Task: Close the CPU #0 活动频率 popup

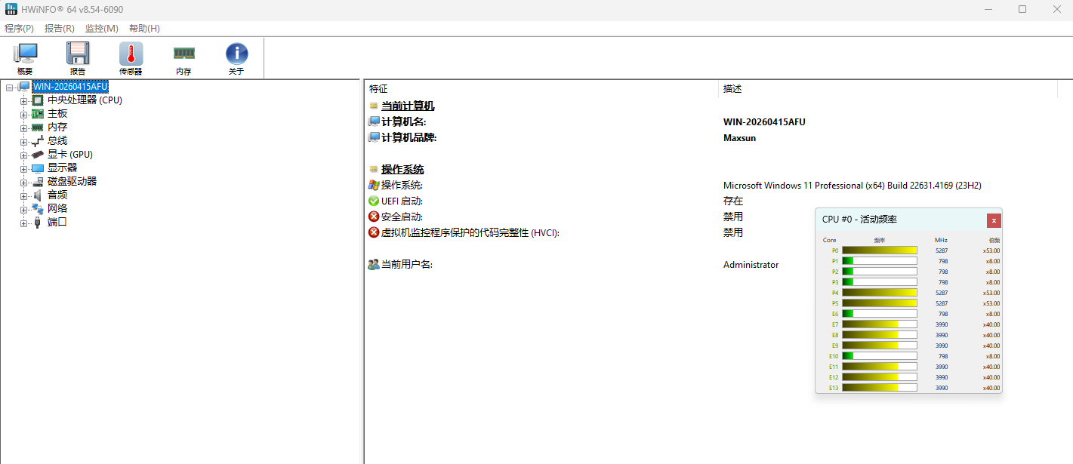Action: 994,220
